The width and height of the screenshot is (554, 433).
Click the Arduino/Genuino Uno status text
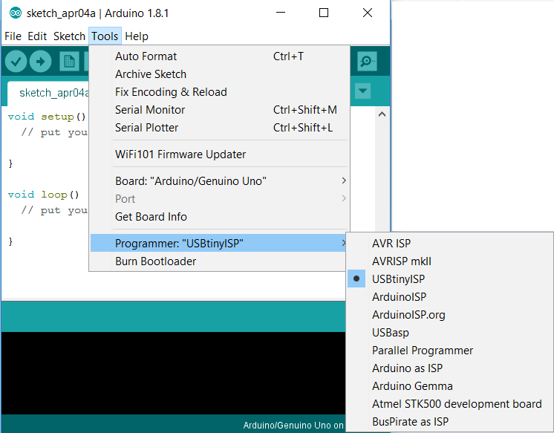(293, 426)
